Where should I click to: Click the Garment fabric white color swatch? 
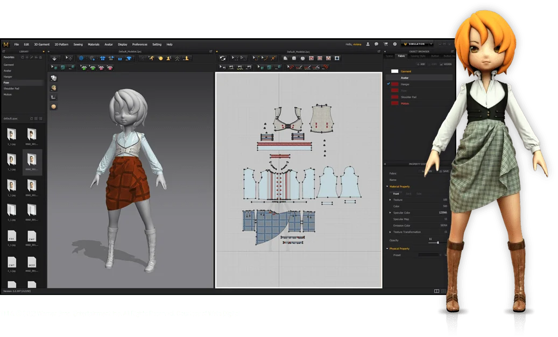pos(395,71)
